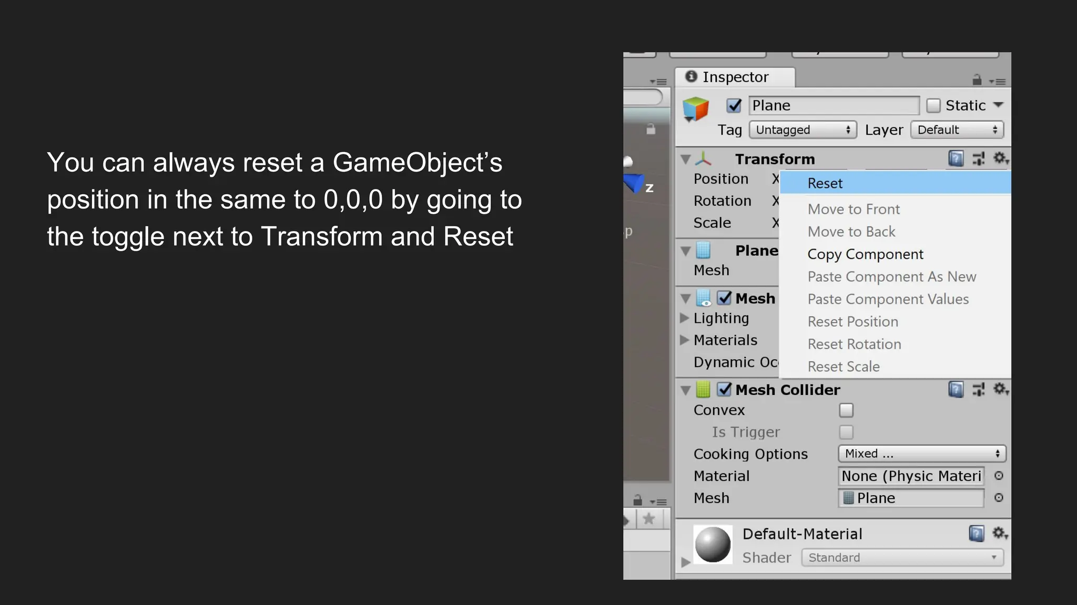This screenshot has width=1077, height=605.
Task: Click the Cooking Options label
Action: [750, 454]
